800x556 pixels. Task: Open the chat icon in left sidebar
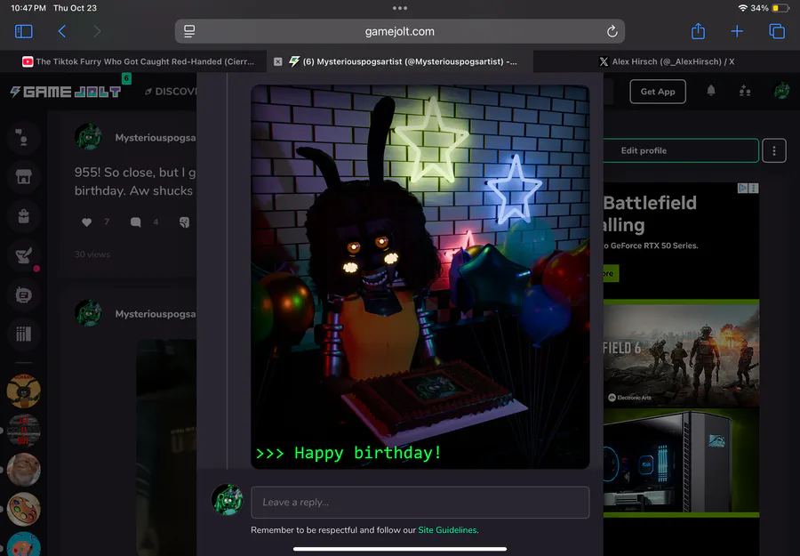pyautogui.click(x=23, y=138)
